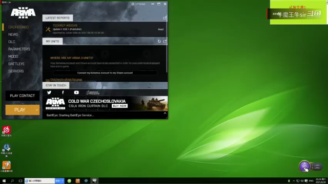Connect Bohemia Account to Steam account
328x184 pixels.
(105, 73)
